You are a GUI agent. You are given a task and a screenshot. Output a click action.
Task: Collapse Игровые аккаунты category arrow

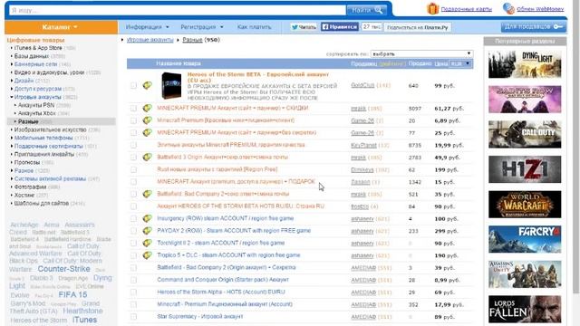[x=12, y=97]
